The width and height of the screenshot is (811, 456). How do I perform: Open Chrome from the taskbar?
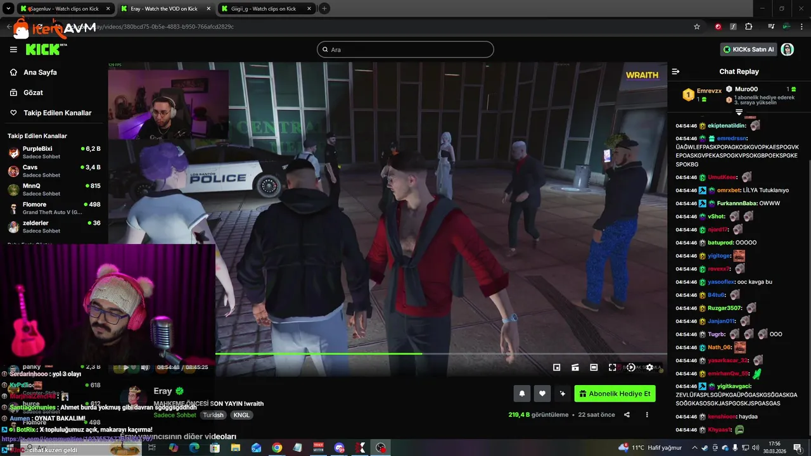277,448
